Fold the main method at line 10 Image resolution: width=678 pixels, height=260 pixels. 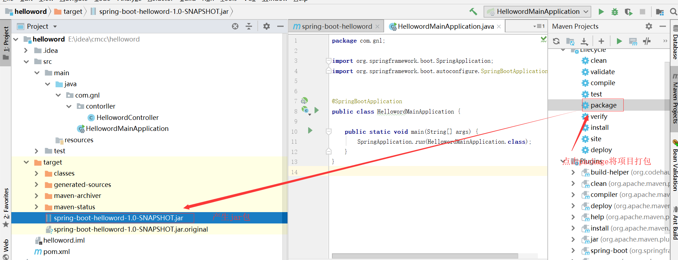329,132
